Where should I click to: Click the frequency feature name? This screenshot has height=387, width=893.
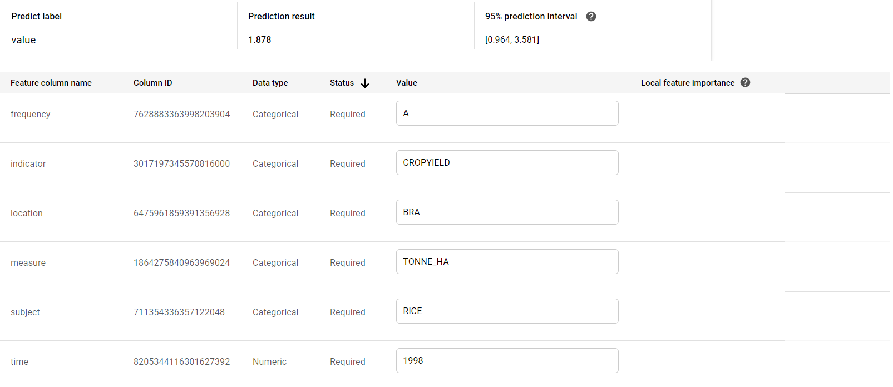point(31,115)
